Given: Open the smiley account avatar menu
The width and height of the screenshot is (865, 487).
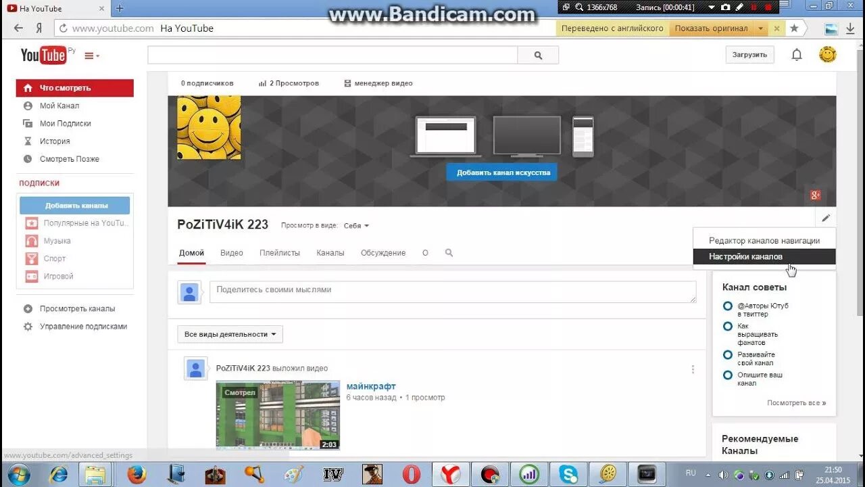Looking at the screenshot, I should 828,55.
